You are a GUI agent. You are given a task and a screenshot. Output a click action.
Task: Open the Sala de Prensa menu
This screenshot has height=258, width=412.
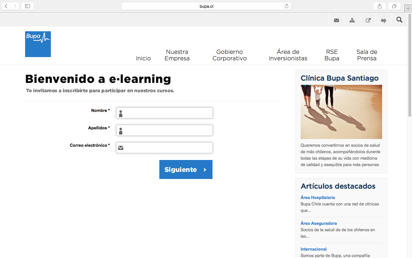(x=367, y=55)
